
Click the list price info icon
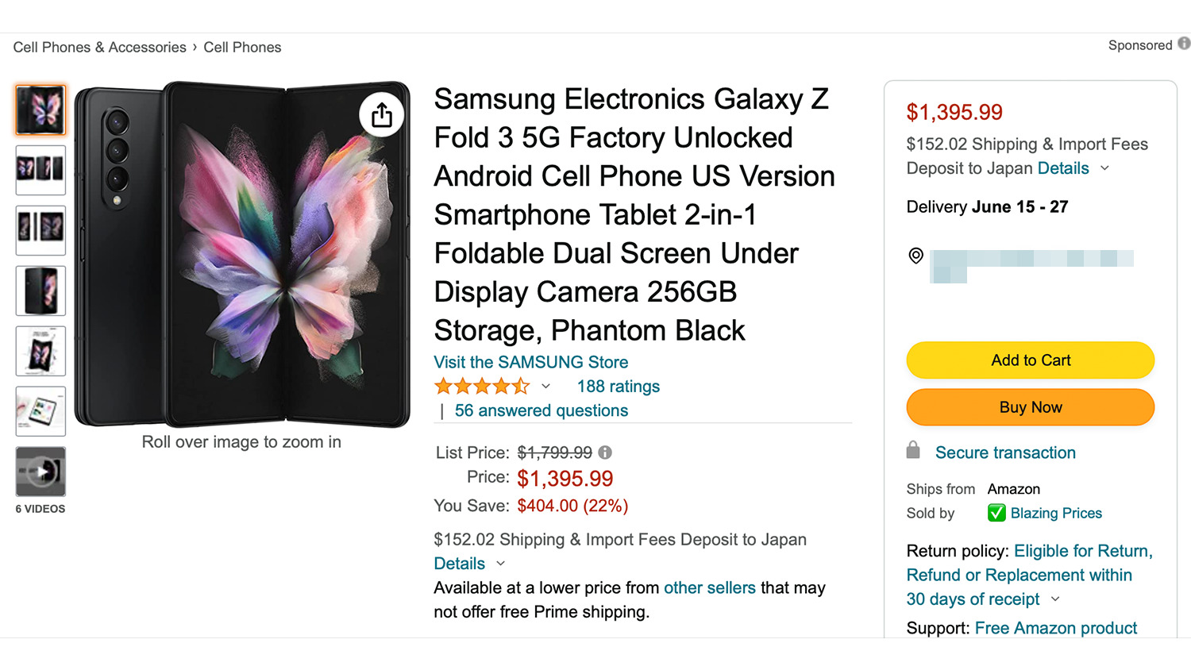tap(605, 452)
